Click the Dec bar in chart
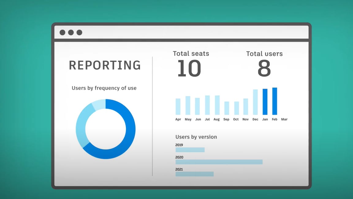 (x=255, y=102)
